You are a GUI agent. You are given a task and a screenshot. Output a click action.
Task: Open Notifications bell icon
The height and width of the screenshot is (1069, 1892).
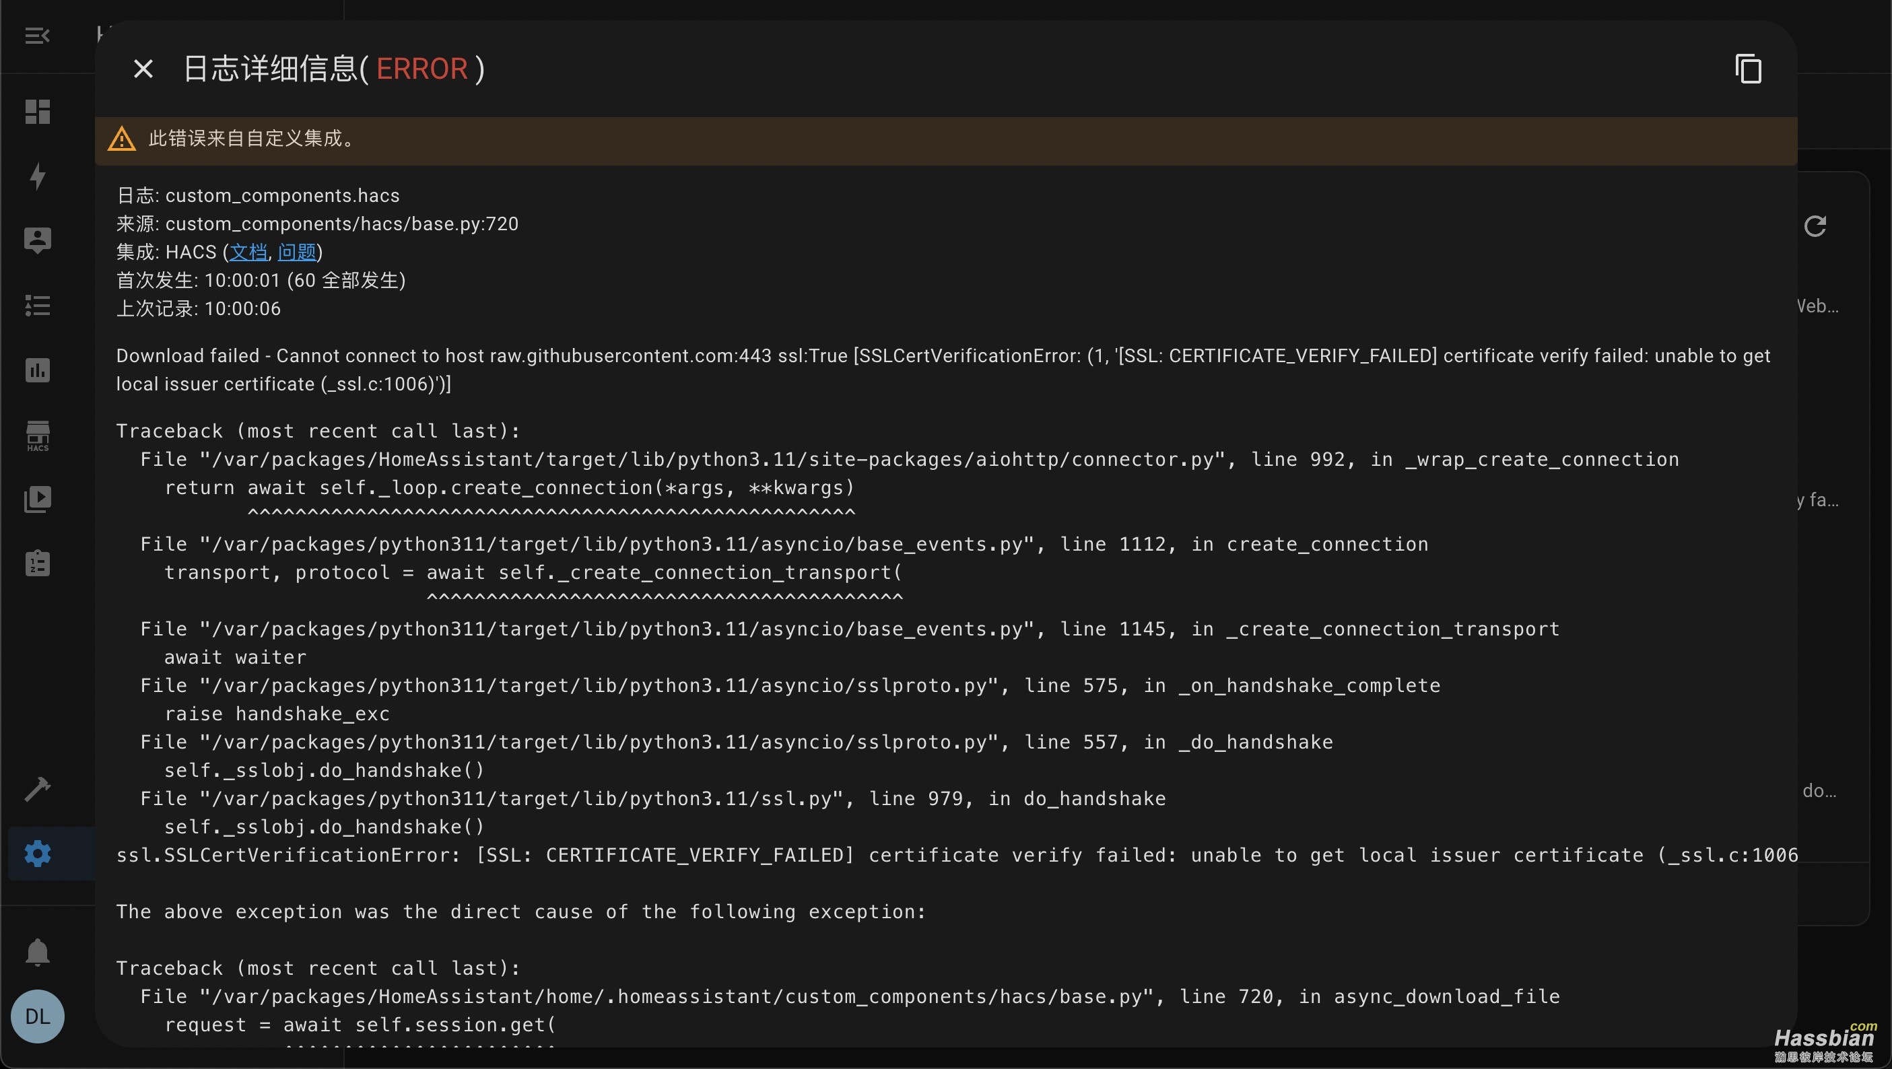(x=38, y=953)
